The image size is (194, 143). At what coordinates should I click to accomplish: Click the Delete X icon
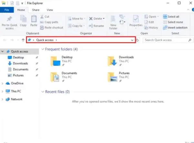[x=91, y=19]
